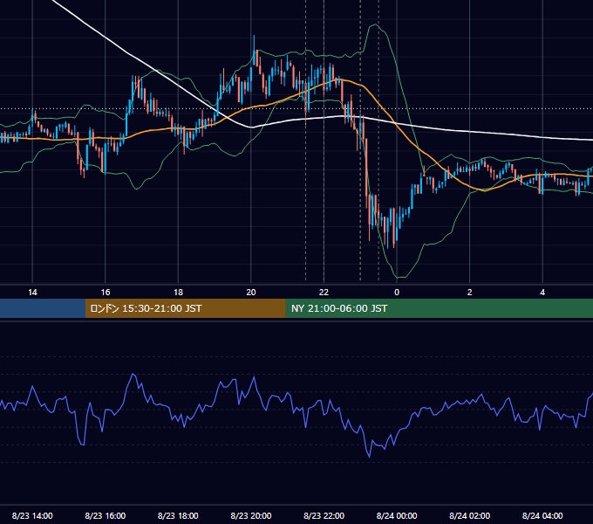This screenshot has height=524, width=593.
Task: Click the 20 hour axis label
Action: pyautogui.click(x=251, y=293)
